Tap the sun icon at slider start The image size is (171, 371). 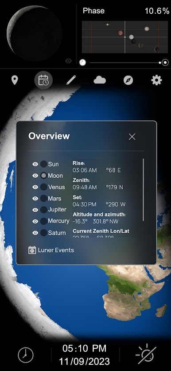click(x=82, y=63)
